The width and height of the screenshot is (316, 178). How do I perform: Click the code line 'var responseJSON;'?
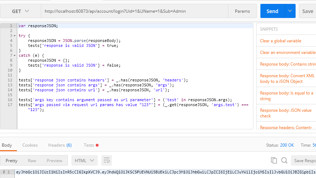(x=38, y=26)
